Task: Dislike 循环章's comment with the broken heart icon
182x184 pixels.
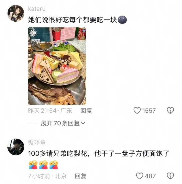Action: point(170,176)
